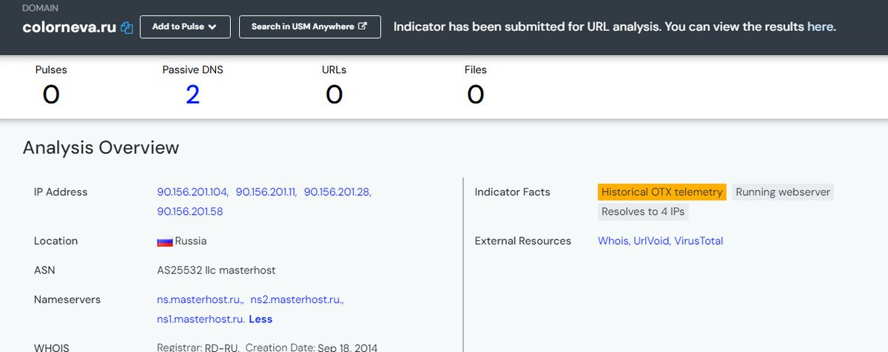Open the Passive DNS tab
888x352 pixels.
coord(192,85)
